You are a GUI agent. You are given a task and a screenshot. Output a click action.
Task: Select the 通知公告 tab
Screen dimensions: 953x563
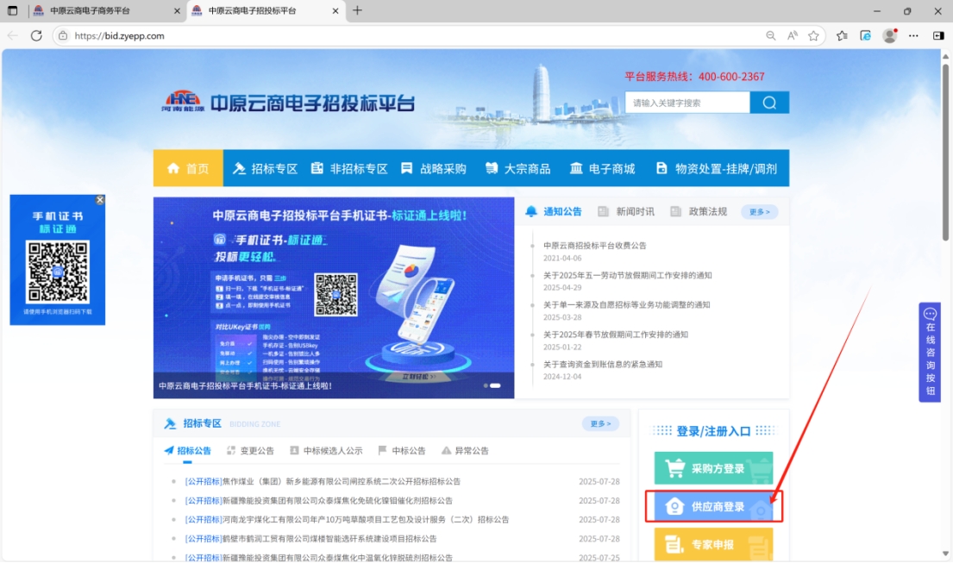[554, 211]
